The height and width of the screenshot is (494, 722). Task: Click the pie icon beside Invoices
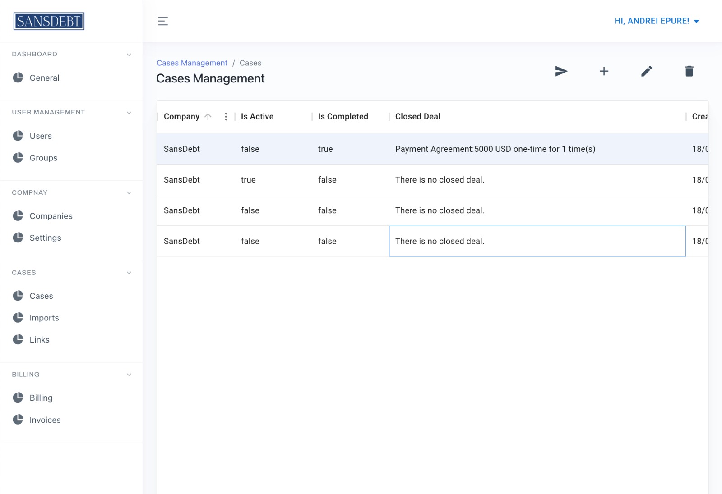pos(18,420)
